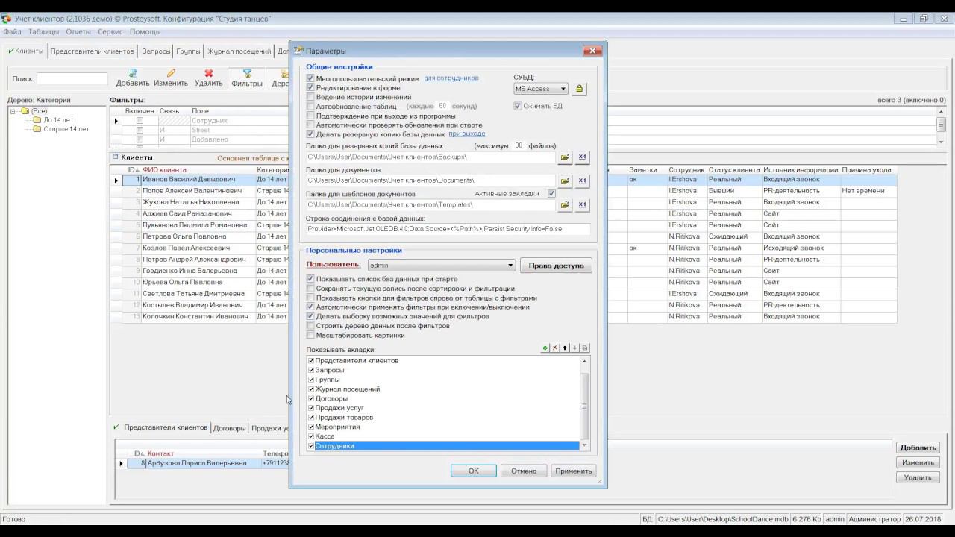Image resolution: width=955 pixels, height=537 pixels.
Task: Follow the 'для сотрудников' link
Action: 451,78
